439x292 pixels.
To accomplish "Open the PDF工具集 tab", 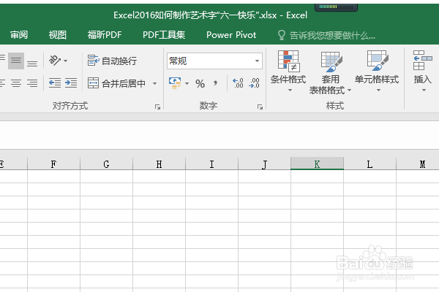I will pyautogui.click(x=164, y=35).
